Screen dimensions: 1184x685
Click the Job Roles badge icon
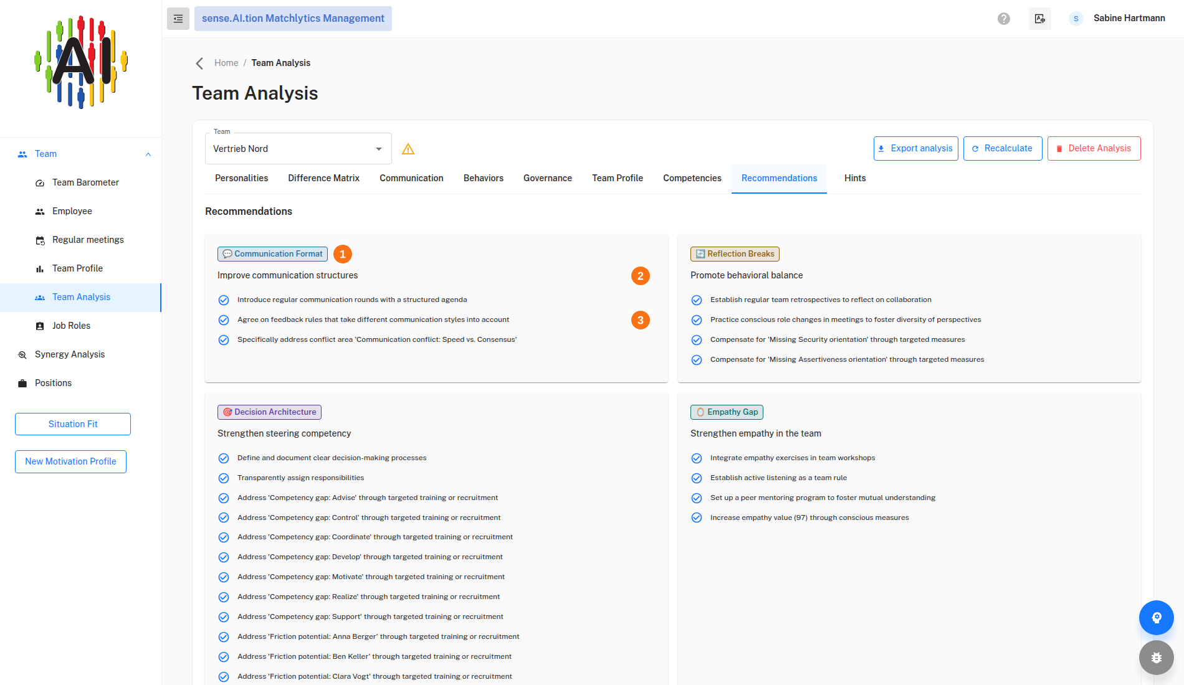[40, 326]
